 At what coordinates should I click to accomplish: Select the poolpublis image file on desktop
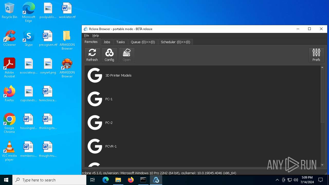[x=48, y=11]
